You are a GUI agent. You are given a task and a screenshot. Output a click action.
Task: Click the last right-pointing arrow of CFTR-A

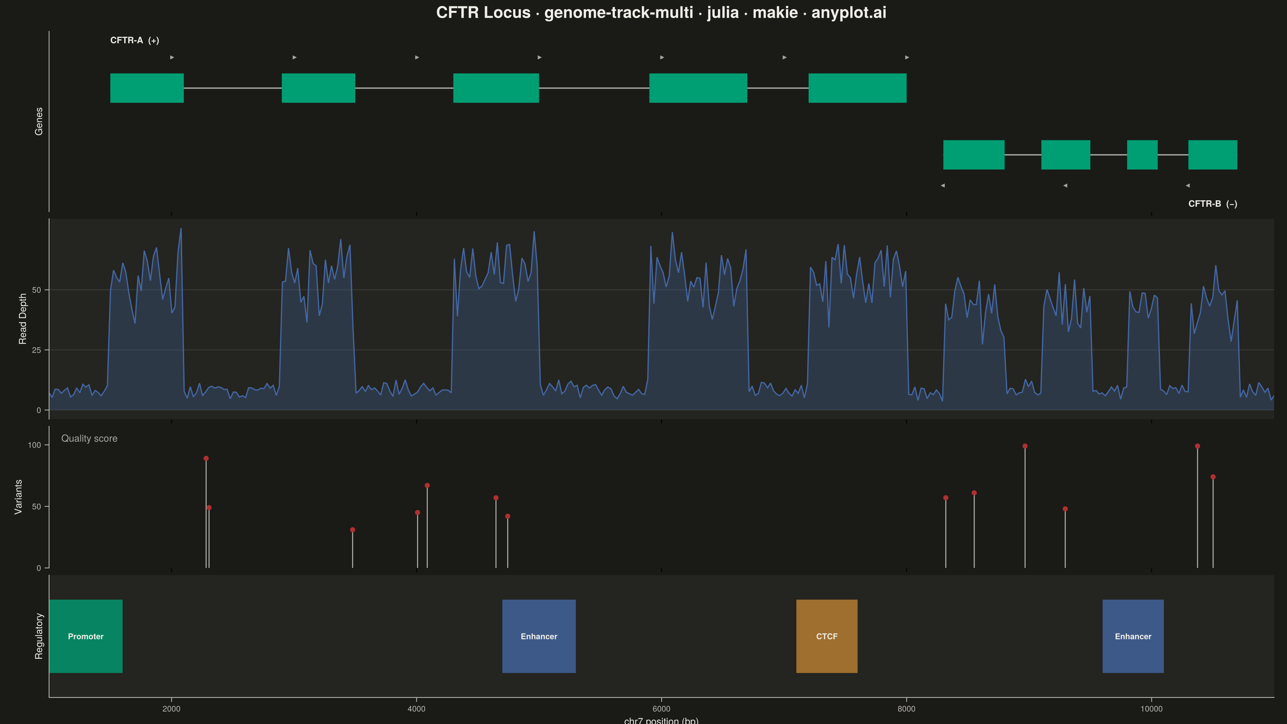click(907, 58)
